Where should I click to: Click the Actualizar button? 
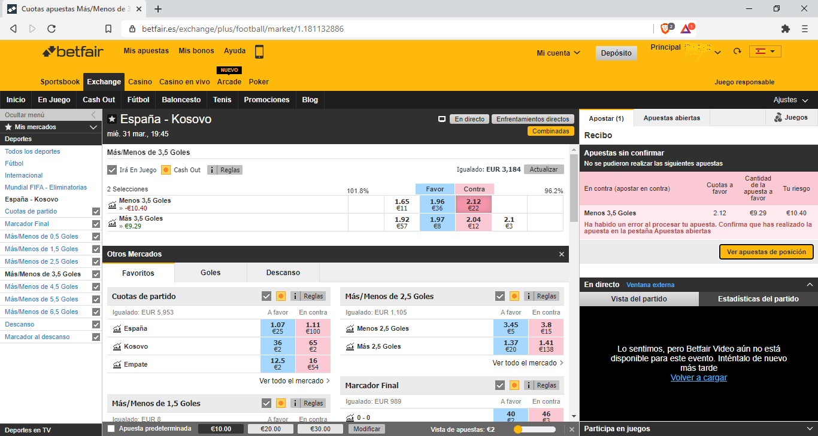point(544,169)
